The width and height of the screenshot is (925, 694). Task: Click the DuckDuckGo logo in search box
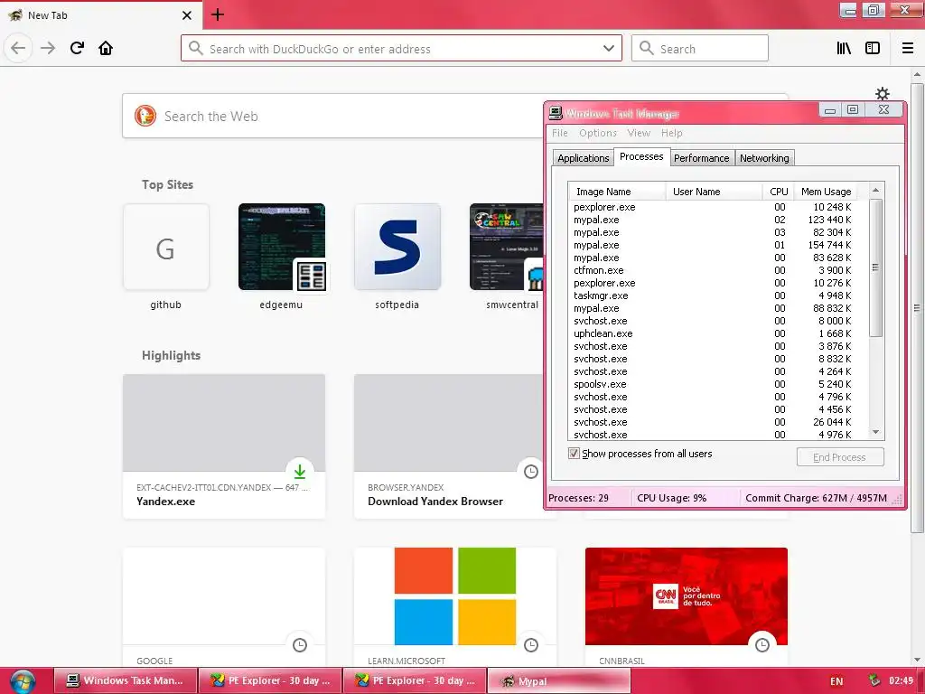pyautogui.click(x=145, y=116)
